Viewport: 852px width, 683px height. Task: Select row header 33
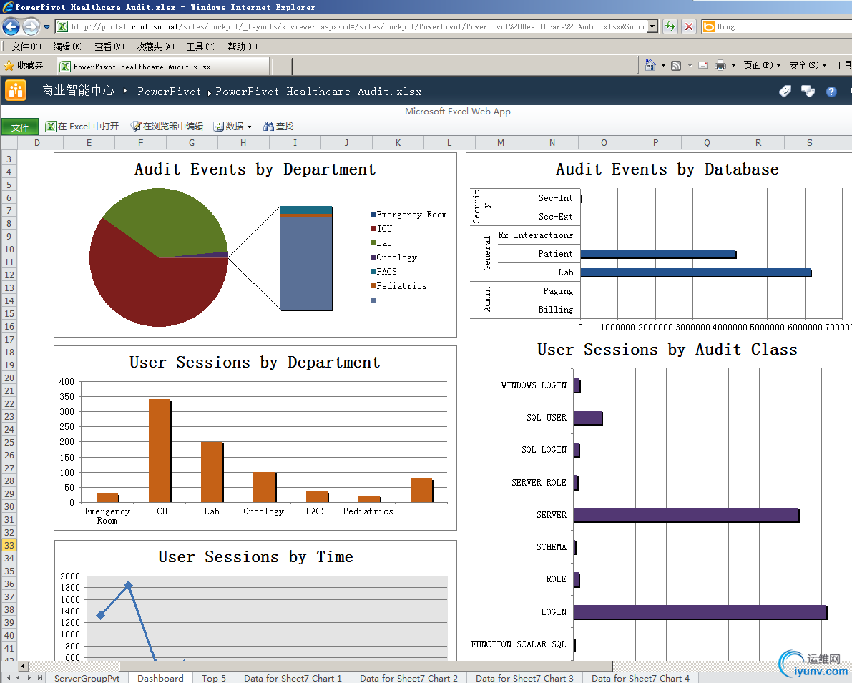9,545
